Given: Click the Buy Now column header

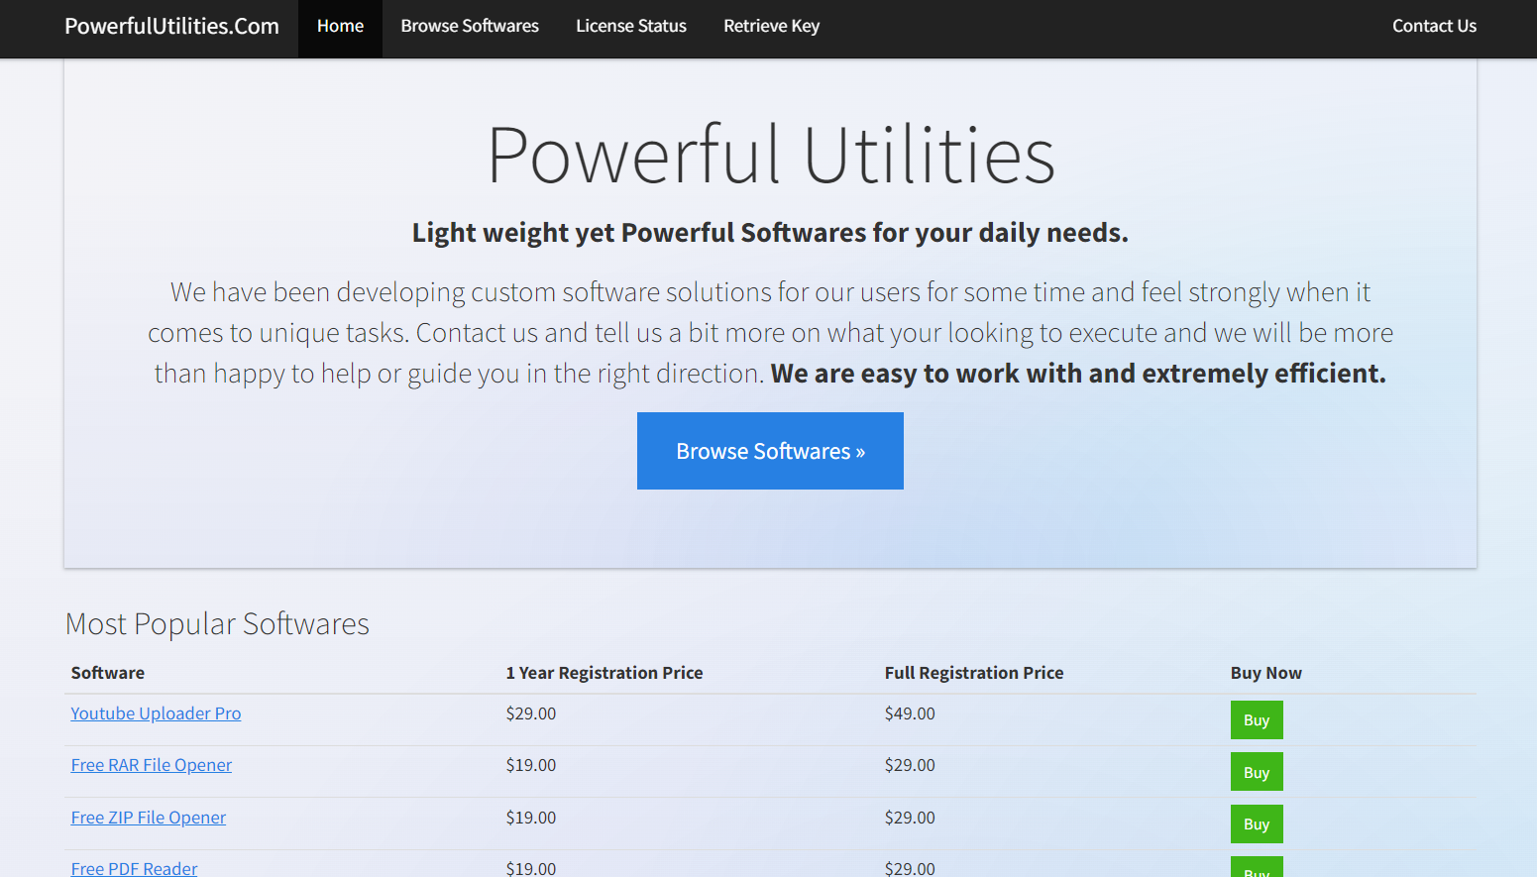Looking at the screenshot, I should [1266, 673].
